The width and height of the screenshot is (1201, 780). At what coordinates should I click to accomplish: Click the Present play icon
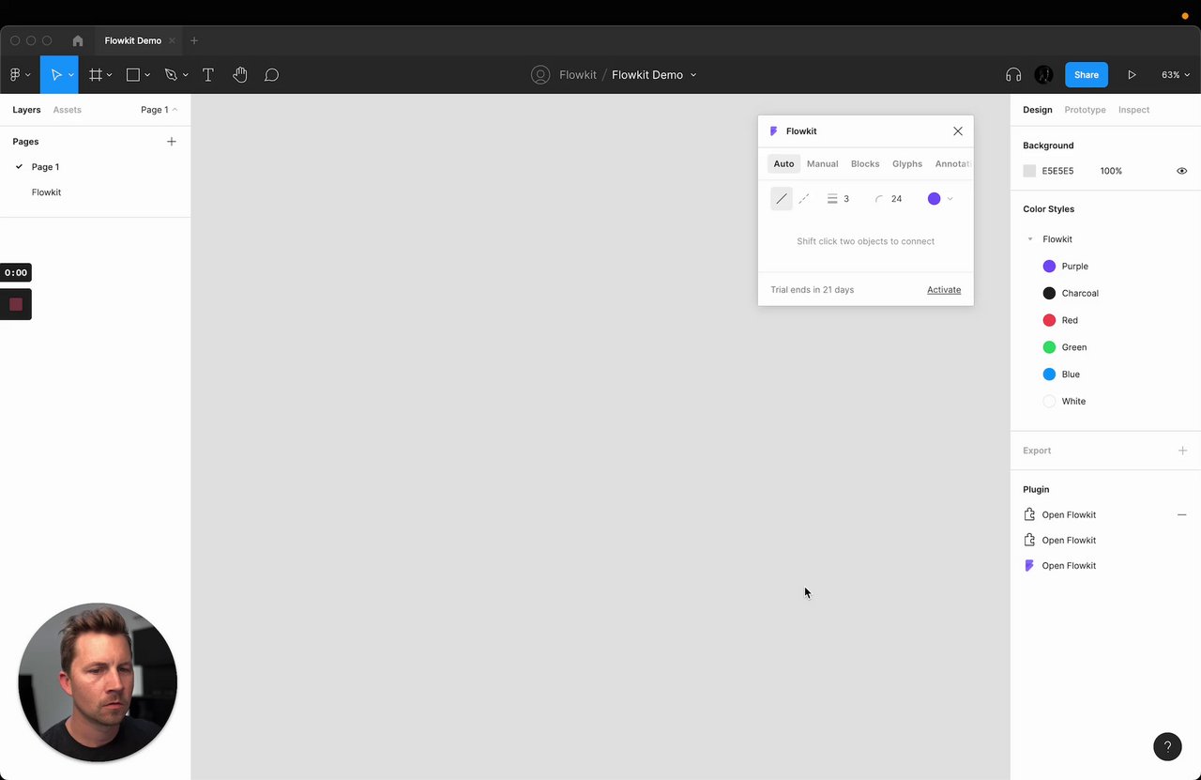click(1132, 75)
